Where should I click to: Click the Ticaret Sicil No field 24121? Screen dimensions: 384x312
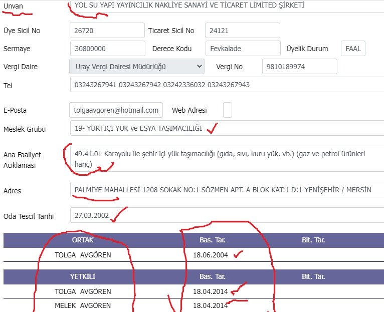point(243,31)
